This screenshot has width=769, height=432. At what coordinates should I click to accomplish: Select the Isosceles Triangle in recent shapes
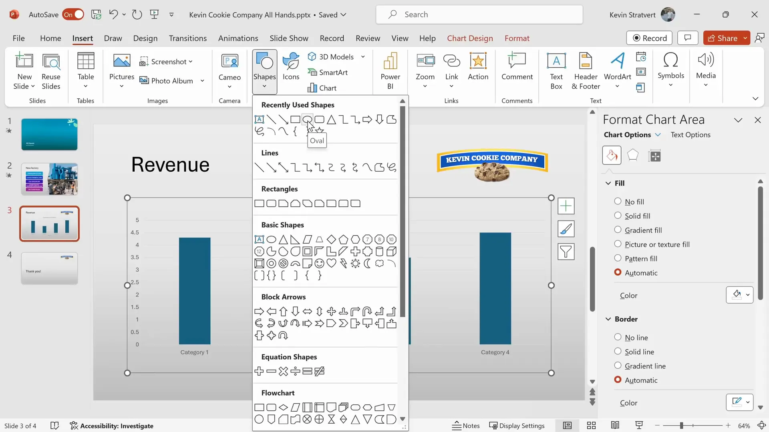point(331,119)
